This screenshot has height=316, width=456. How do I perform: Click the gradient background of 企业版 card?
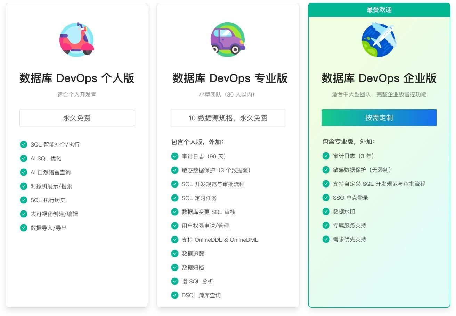point(379,274)
